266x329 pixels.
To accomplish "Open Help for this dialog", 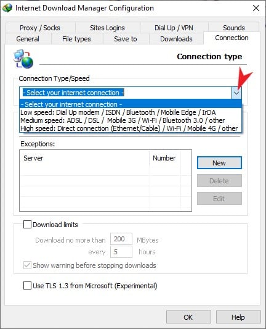I will (238, 317).
